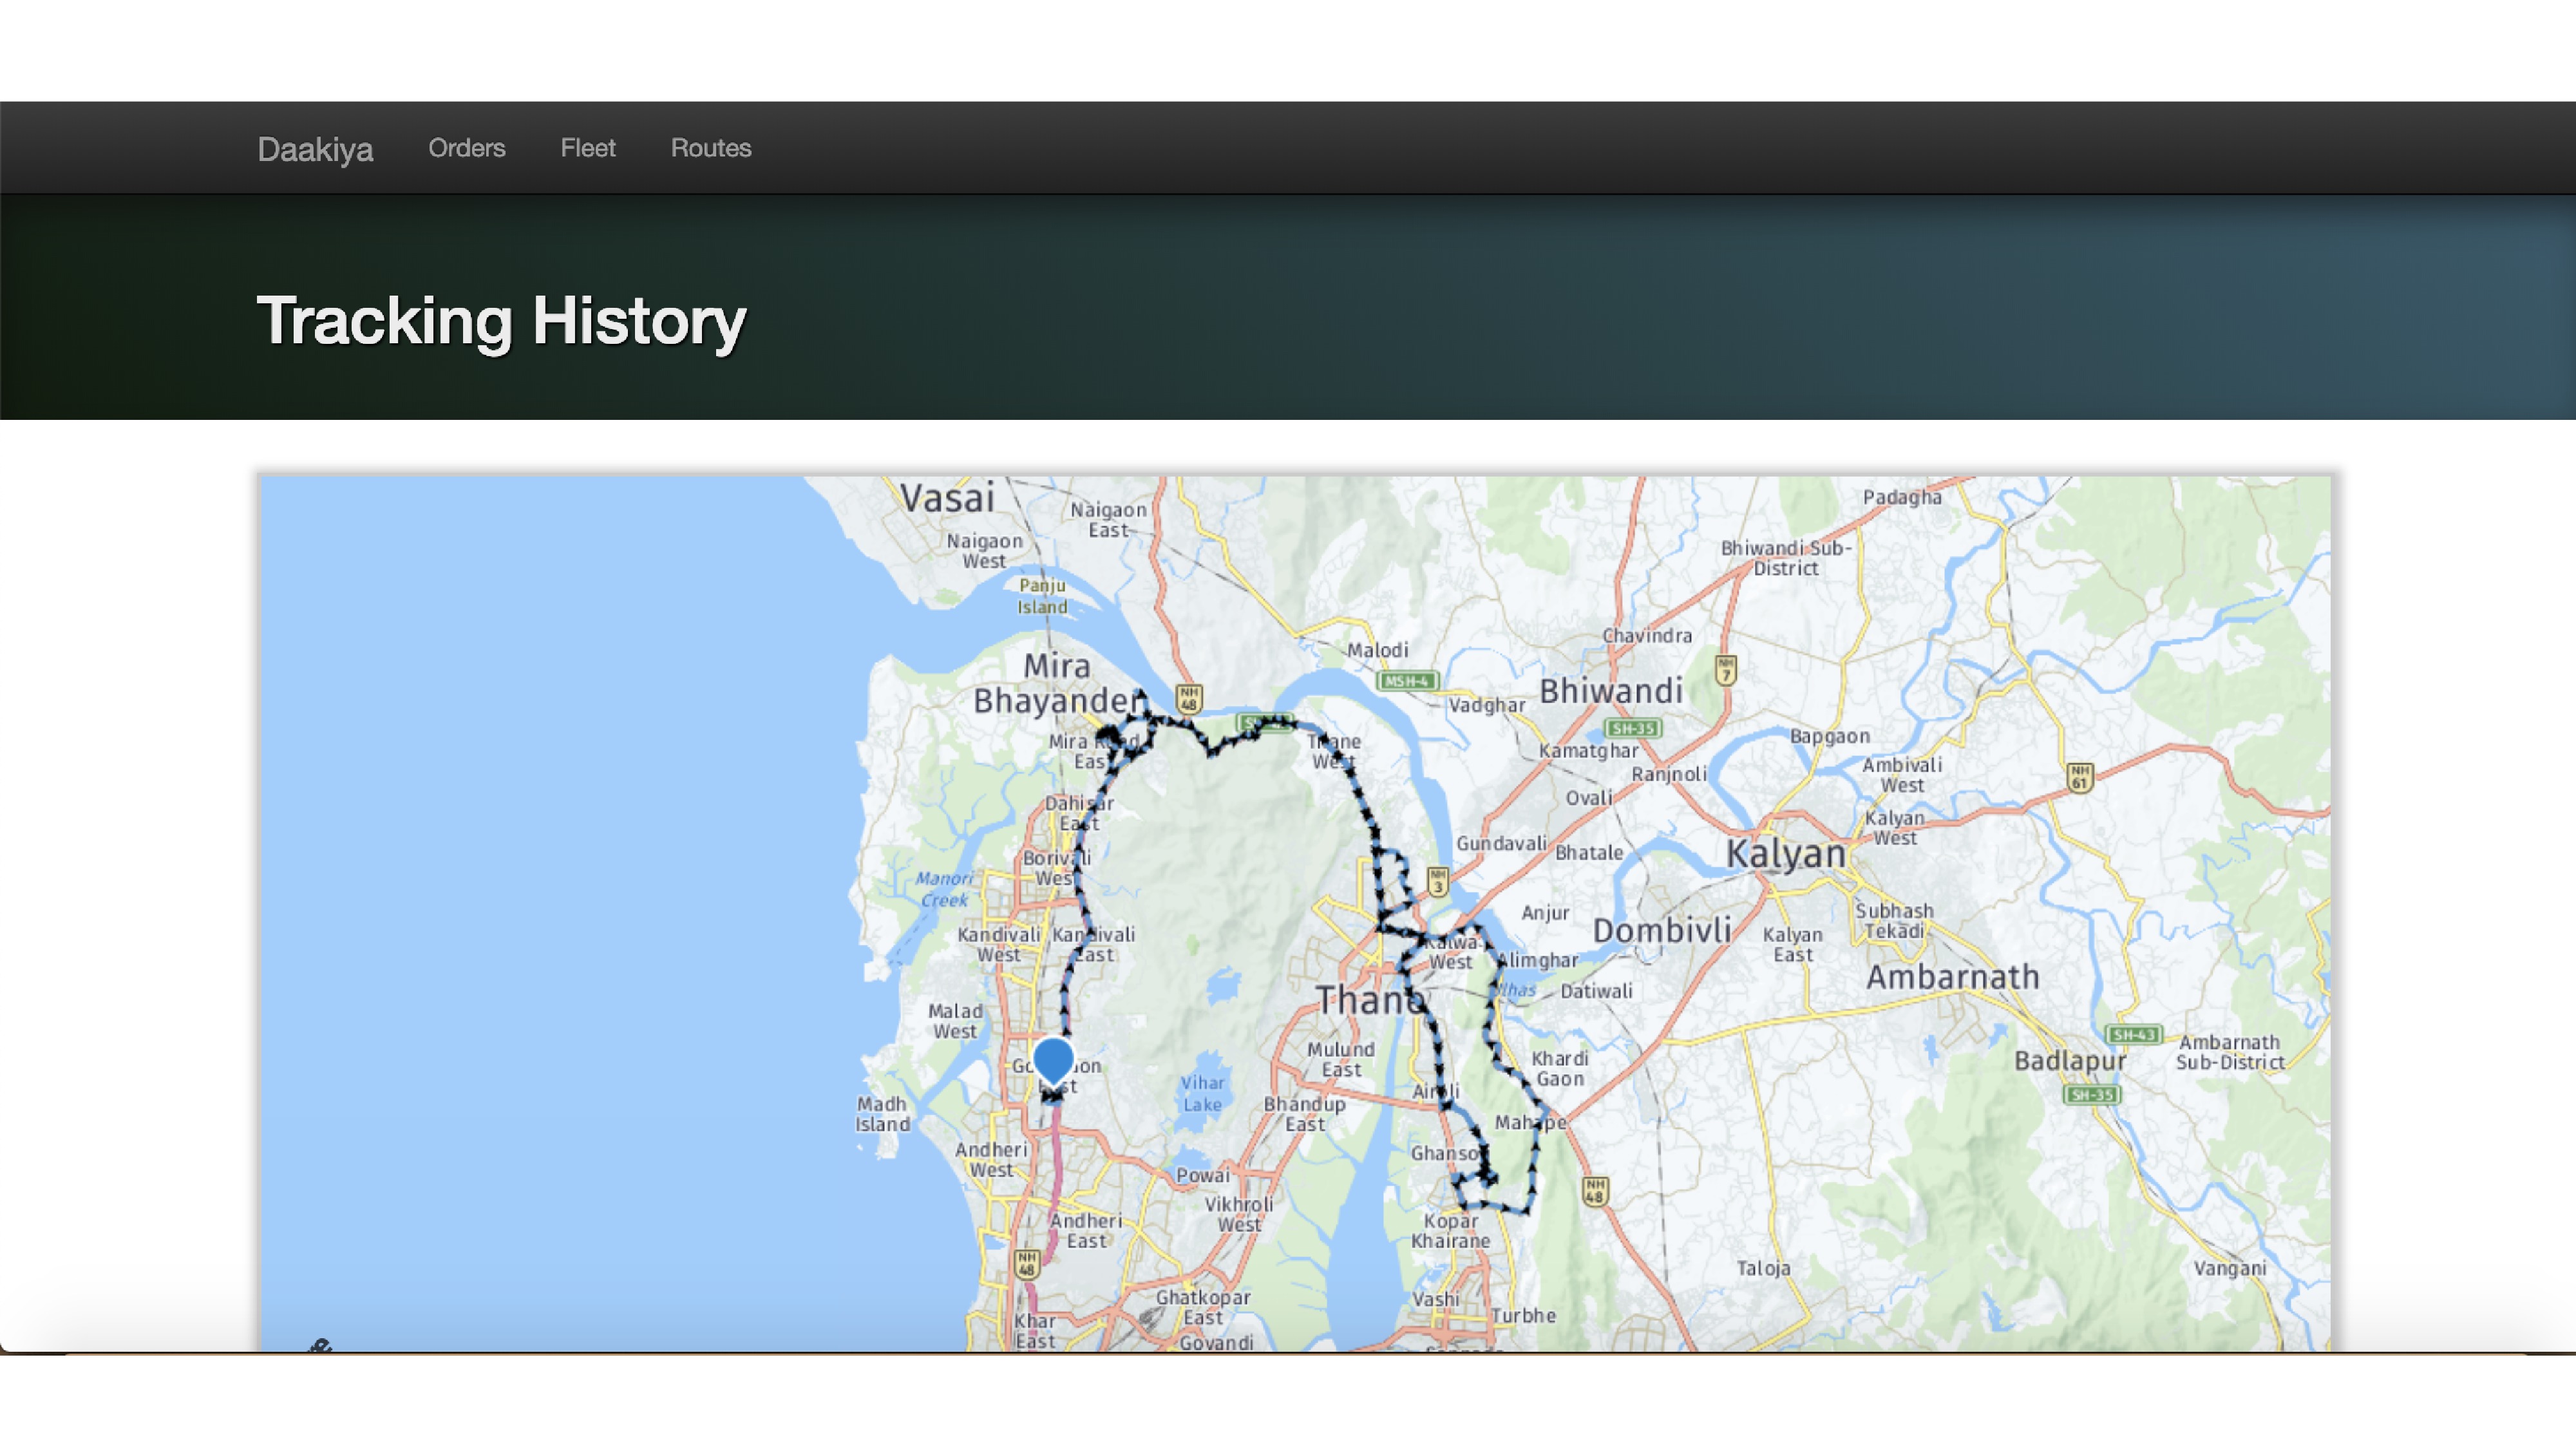The height and width of the screenshot is (1449, 2576).
Task: Click NH 48 shield near Andheri East
Action: coord(1027,1264)
